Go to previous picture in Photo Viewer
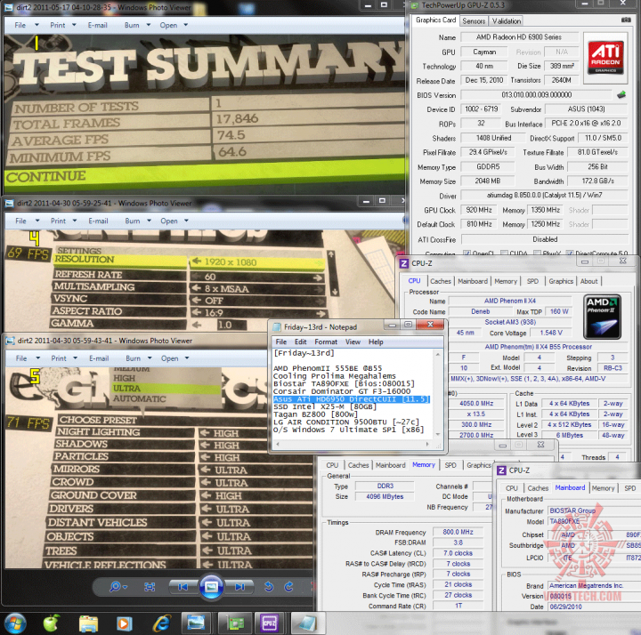 pos(183,587)
